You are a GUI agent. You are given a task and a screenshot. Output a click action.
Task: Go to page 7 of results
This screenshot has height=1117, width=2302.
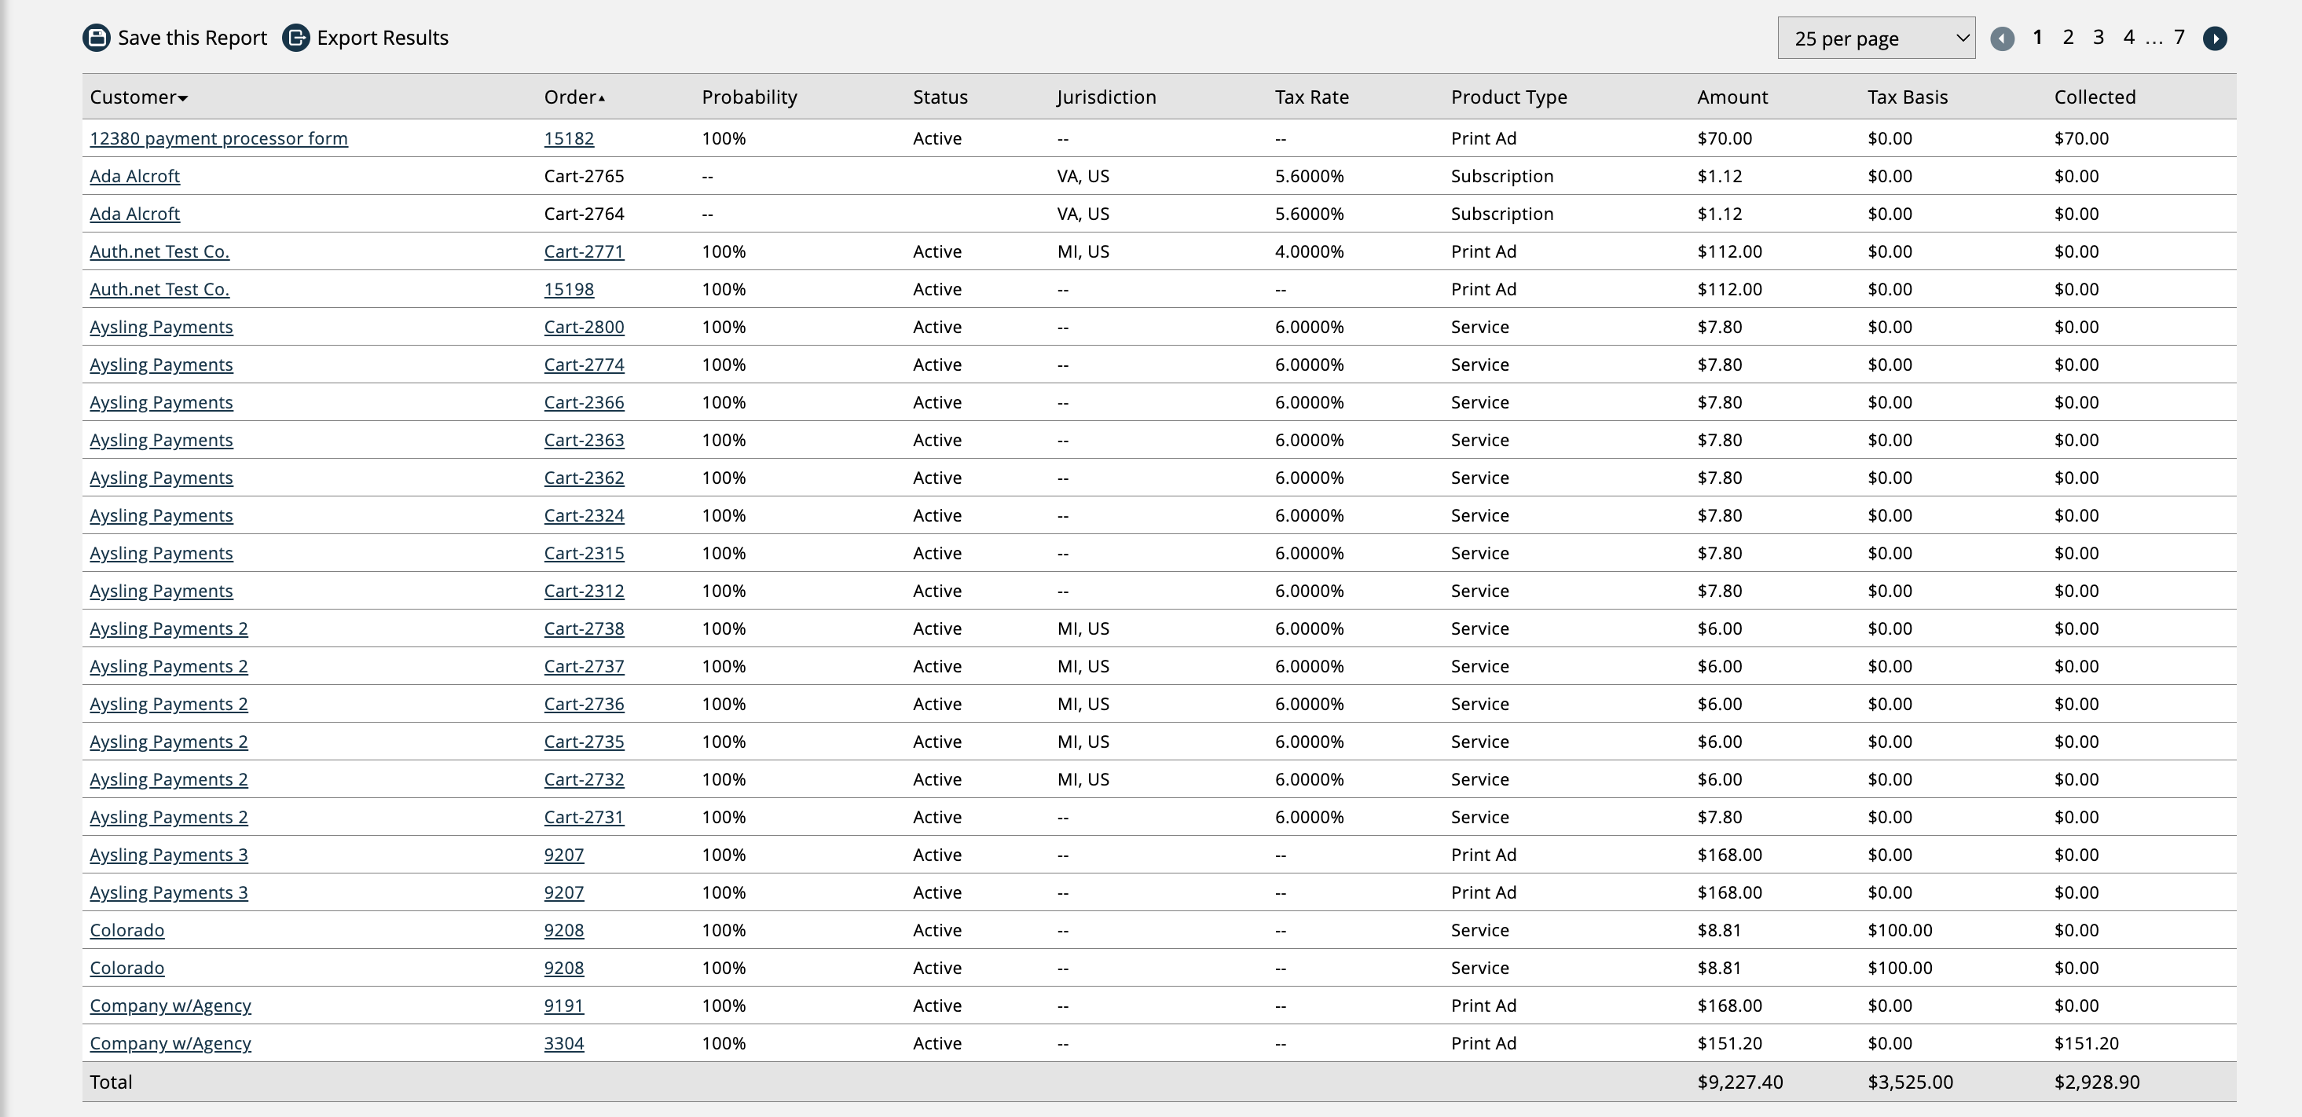[x=2179, y=38]
